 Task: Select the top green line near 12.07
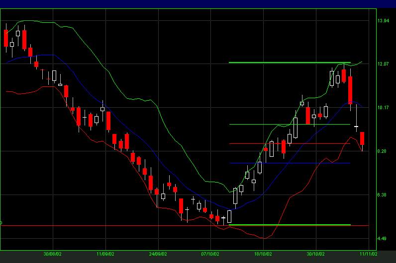click(x=290, y=62)
